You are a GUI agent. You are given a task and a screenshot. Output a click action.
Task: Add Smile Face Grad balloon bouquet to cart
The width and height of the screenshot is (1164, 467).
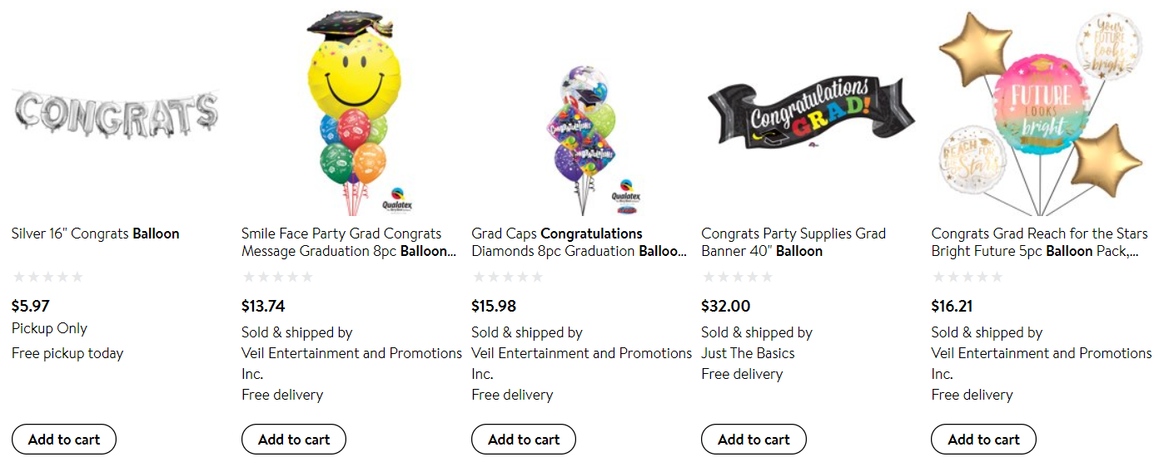pos(294,440)
